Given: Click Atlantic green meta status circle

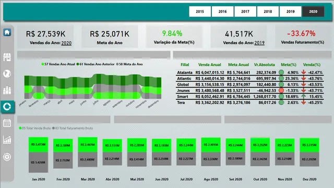Looking at the screenshot, I should [281, 78].
